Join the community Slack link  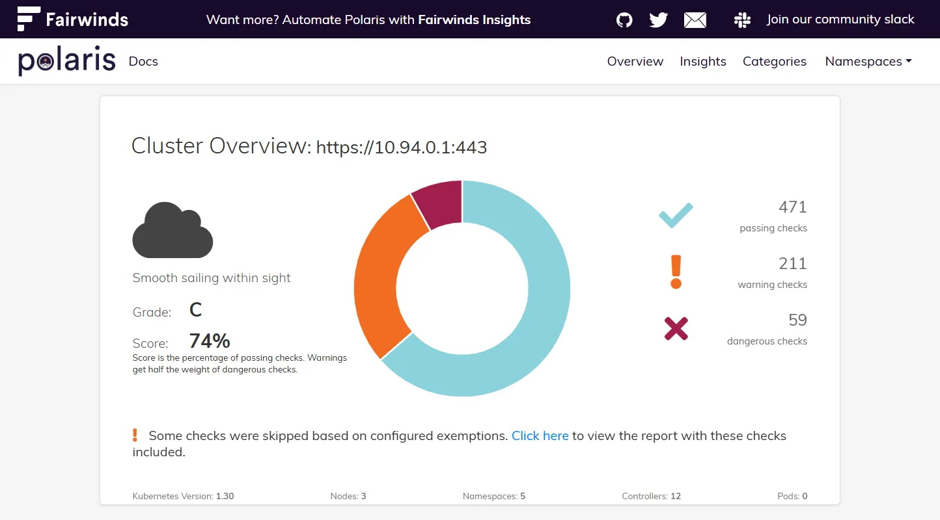click(840, 19)
